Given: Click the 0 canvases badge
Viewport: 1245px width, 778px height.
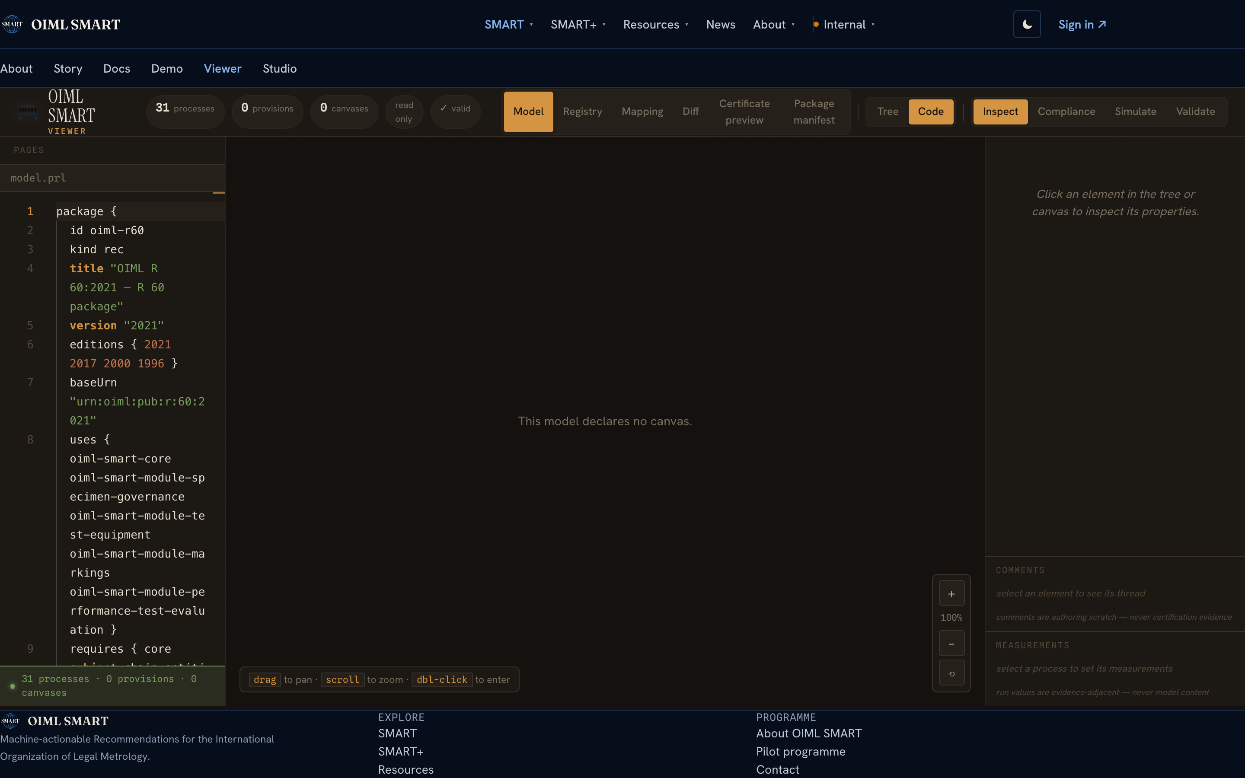Looking at the screenshot, I should [x=344, y=111].
